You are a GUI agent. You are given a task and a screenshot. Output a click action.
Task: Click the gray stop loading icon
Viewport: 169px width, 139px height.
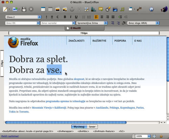[x=31, y=9]
